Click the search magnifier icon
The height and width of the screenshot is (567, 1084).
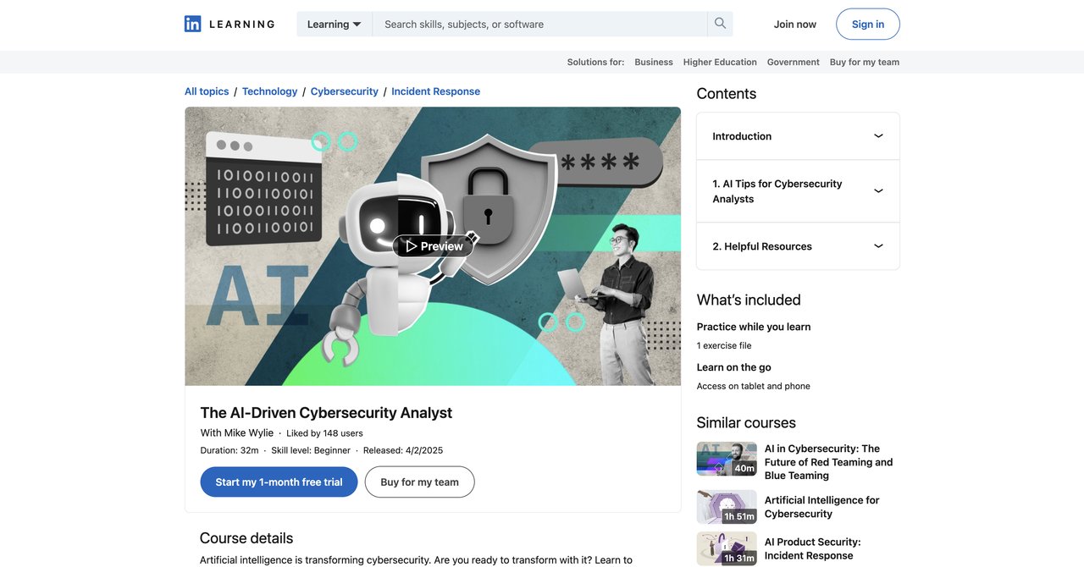tap(720, 24)
